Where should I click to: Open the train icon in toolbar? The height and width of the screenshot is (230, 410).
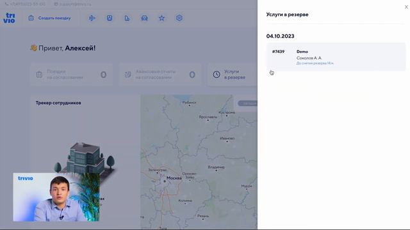[x=110, y=18]
